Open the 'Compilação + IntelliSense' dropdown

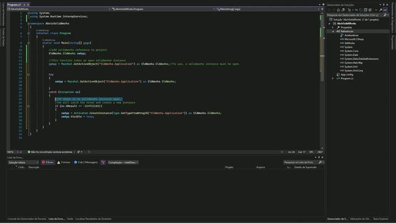tap(123, 162)
